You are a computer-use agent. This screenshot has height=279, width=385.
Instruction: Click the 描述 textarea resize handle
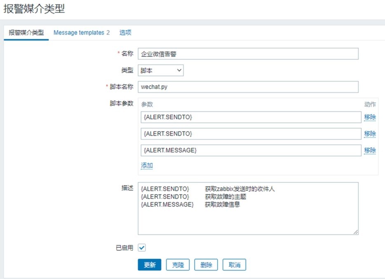click(x=355, y=232)
